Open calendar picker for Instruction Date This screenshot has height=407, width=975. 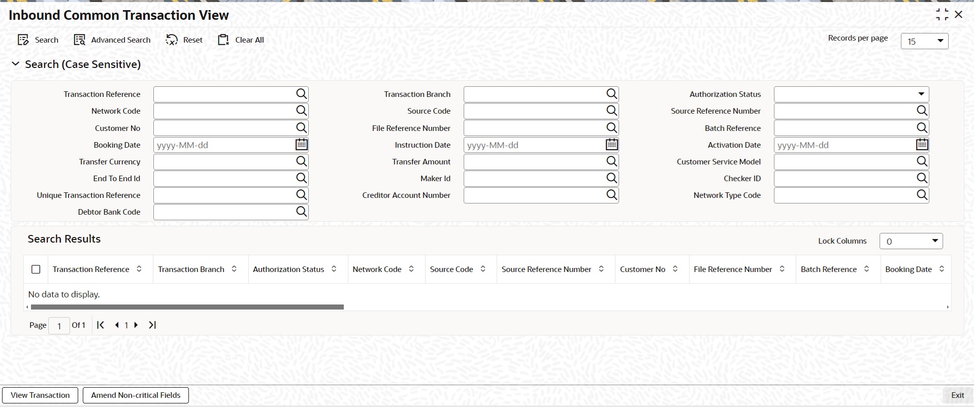coord(612,145)
